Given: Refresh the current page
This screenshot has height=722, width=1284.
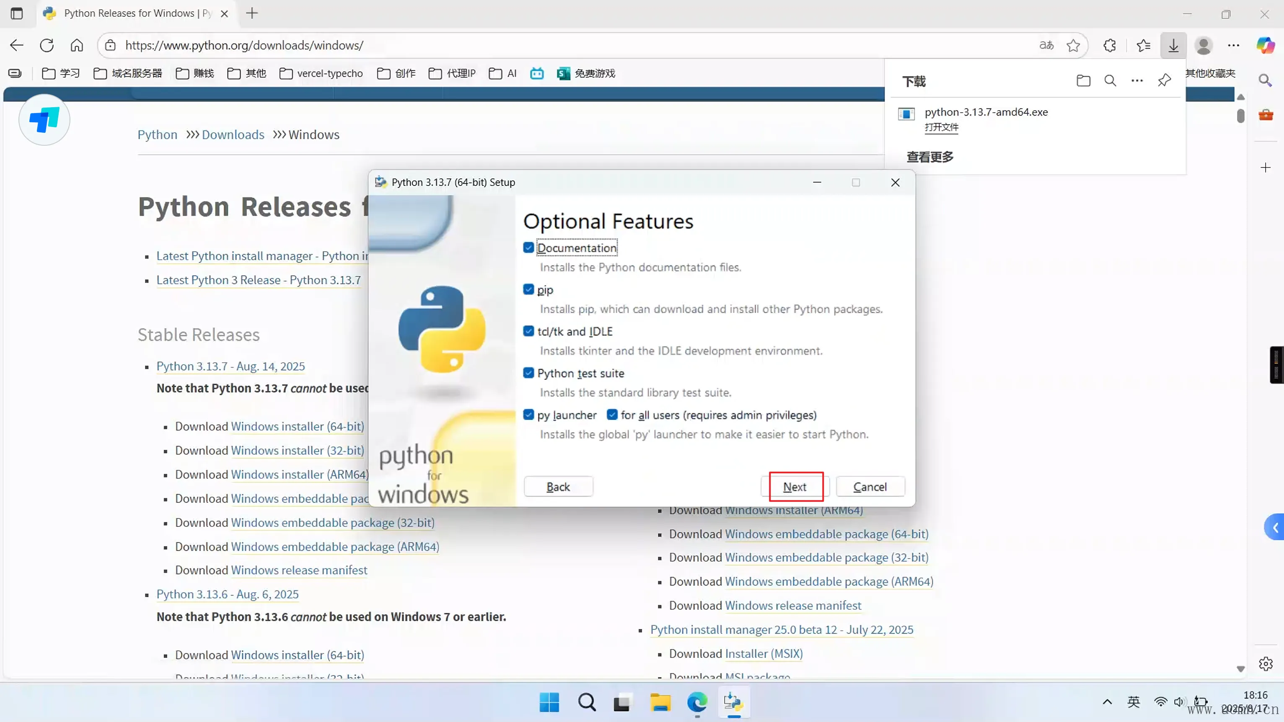Looking at the screenshot, I should 47,45.
